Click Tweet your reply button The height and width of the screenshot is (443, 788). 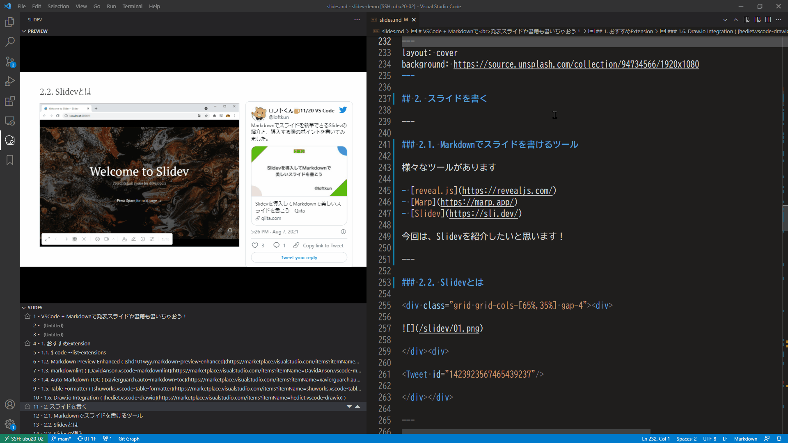coord(299,258)
